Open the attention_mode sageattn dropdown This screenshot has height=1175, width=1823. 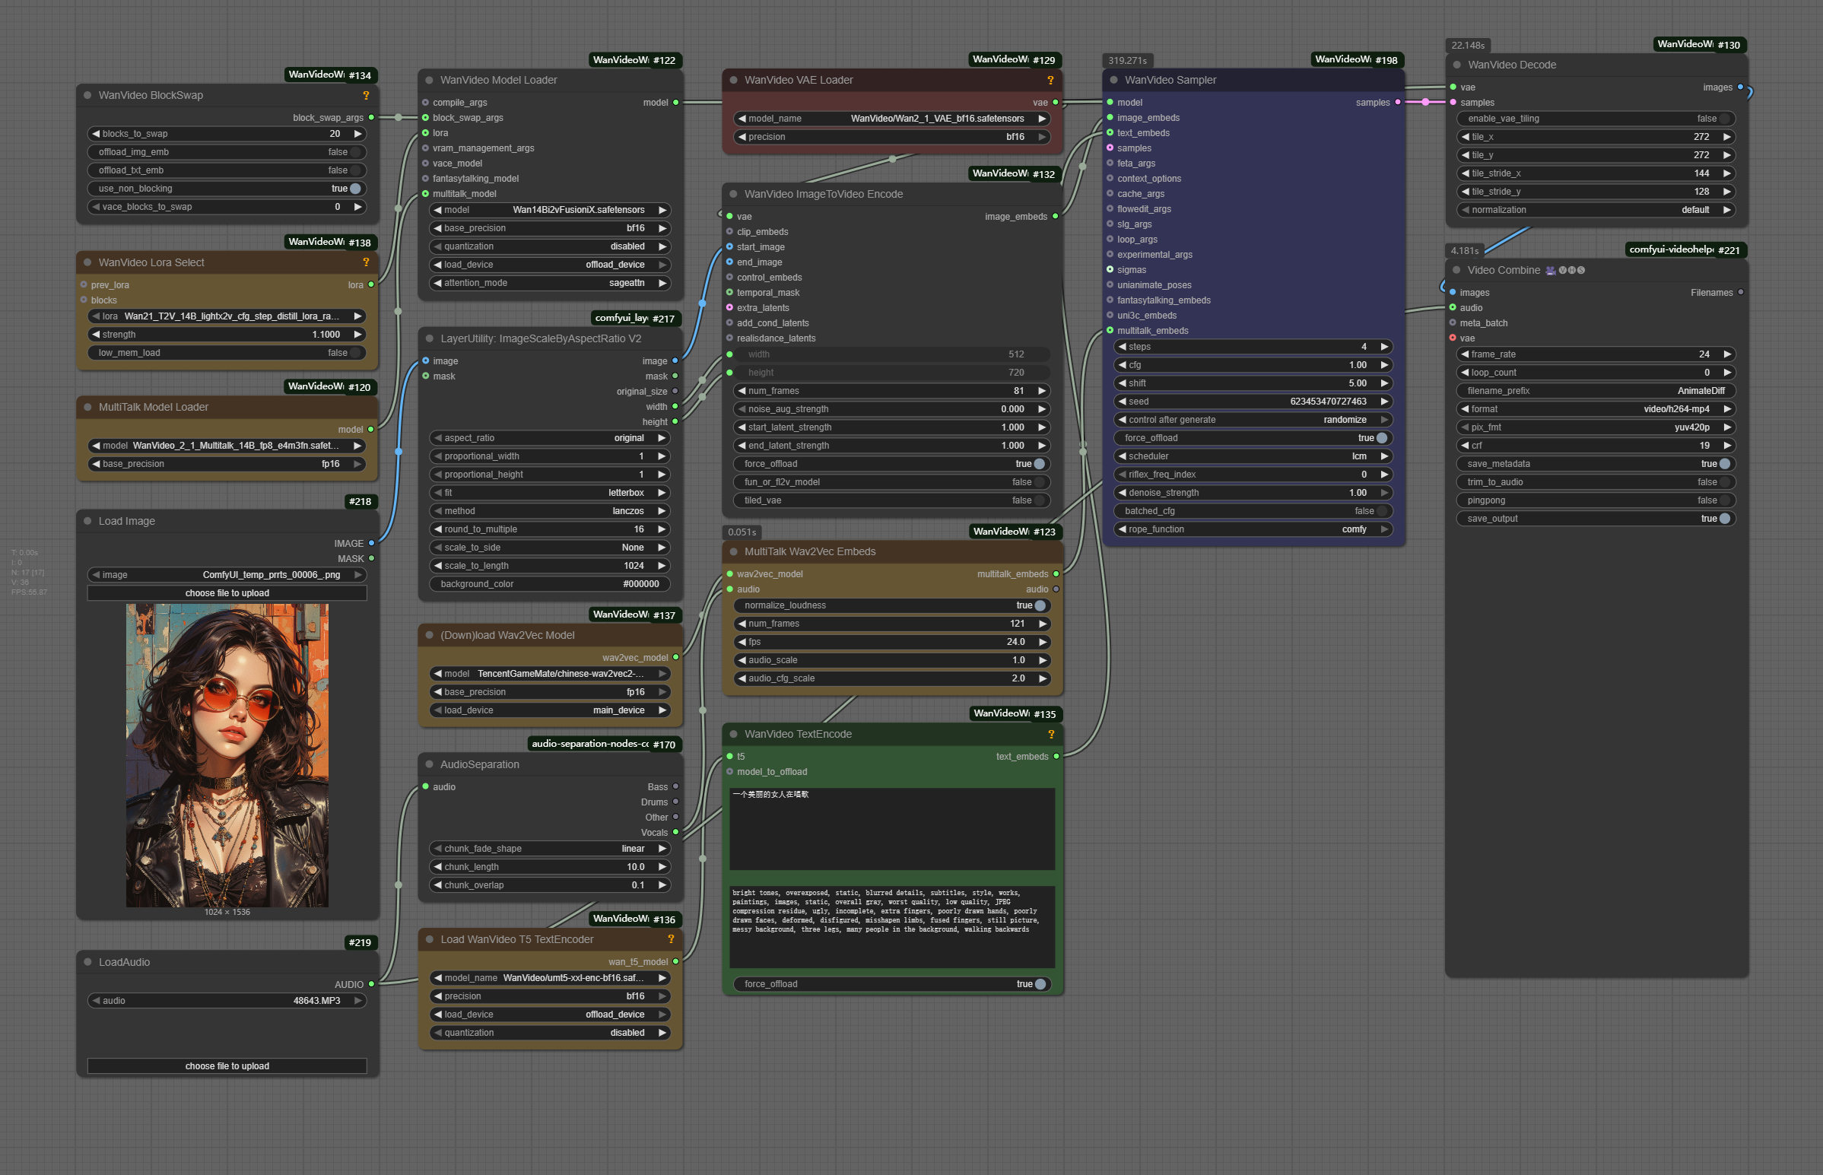coord(550,284)
